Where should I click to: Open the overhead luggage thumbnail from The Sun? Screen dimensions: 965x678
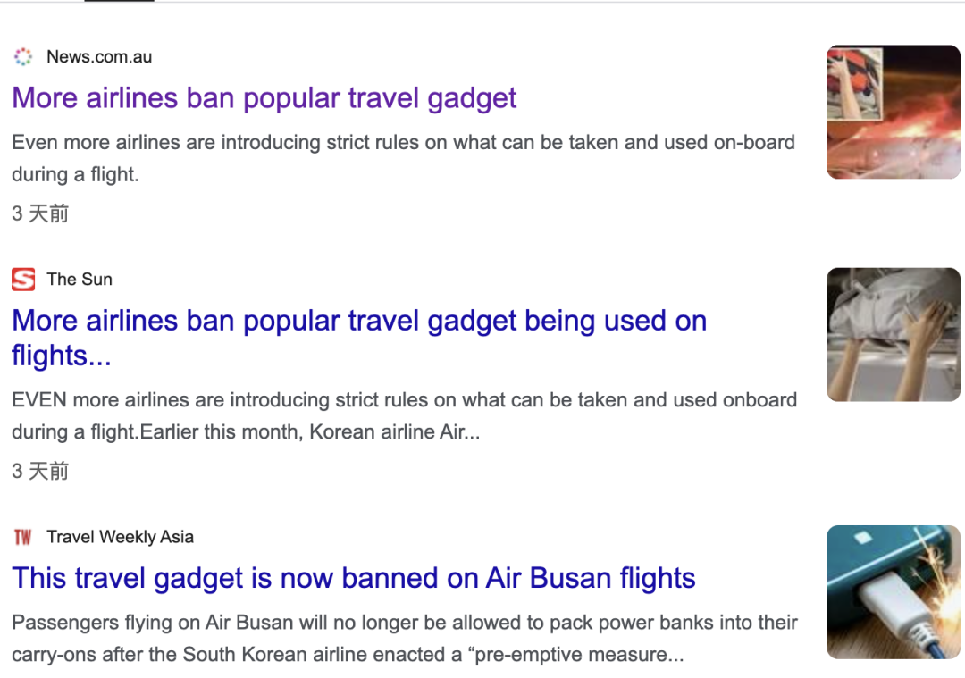[x=893, y=334]
